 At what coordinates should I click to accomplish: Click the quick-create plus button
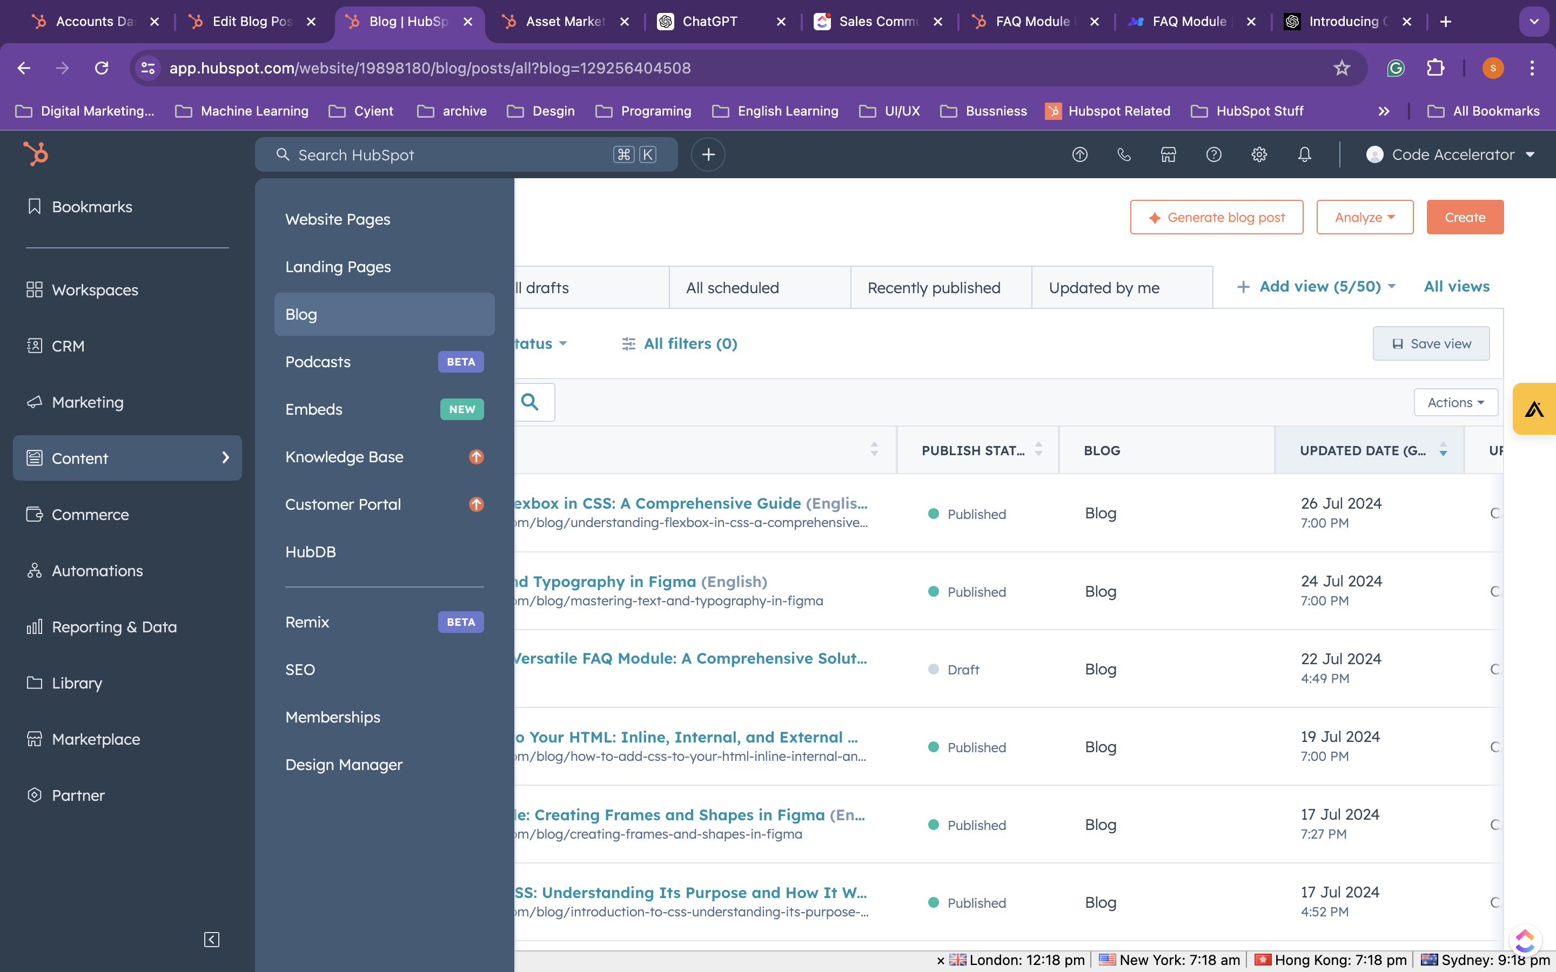[x=708, y=154]
